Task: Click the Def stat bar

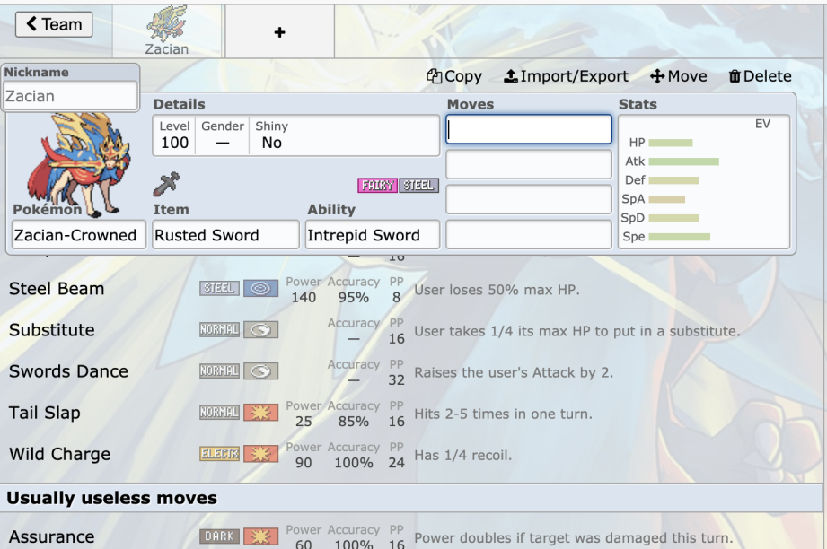Action: coord(673,180)
